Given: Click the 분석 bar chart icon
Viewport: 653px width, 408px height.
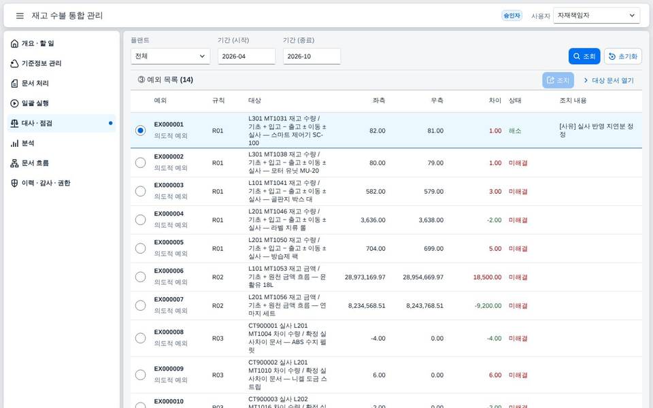Looking at the screenshot, I should click(x=14, y=143).
